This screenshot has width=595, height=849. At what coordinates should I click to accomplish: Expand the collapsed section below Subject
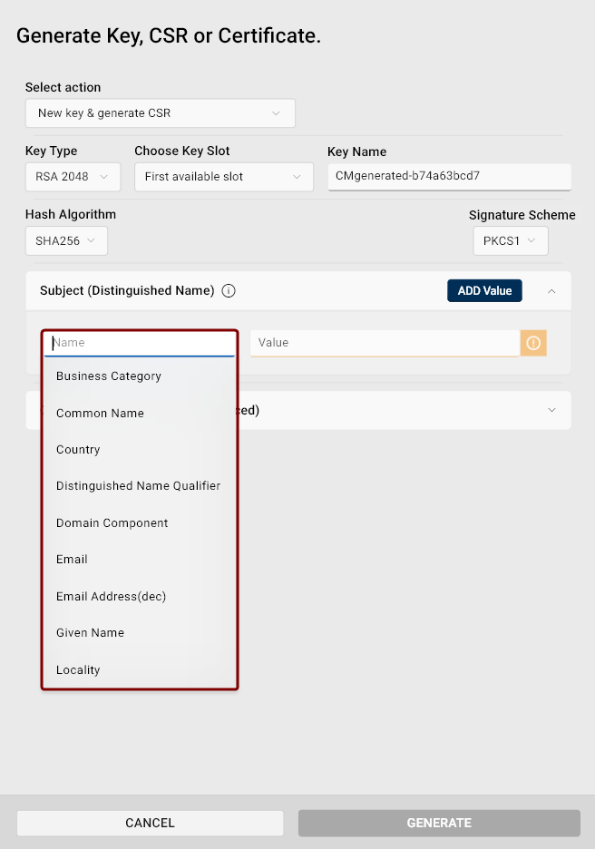point(552,410)
